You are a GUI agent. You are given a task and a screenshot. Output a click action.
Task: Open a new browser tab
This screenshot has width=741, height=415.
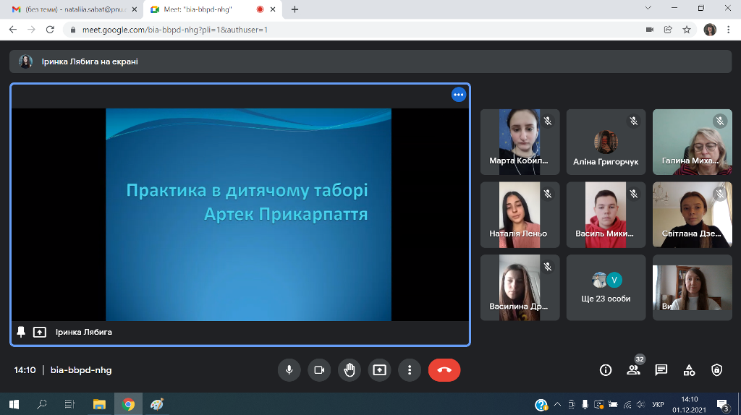click(x=295, y=9)
